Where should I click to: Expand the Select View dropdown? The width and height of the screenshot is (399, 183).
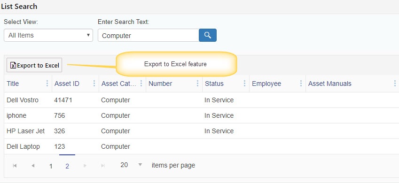(x=48, y=35)
